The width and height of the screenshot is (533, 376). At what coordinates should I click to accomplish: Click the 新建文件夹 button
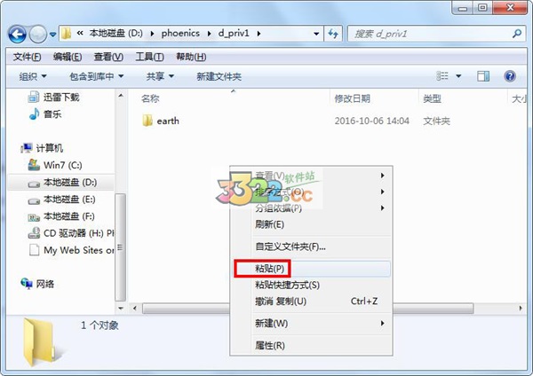(219, 76)
